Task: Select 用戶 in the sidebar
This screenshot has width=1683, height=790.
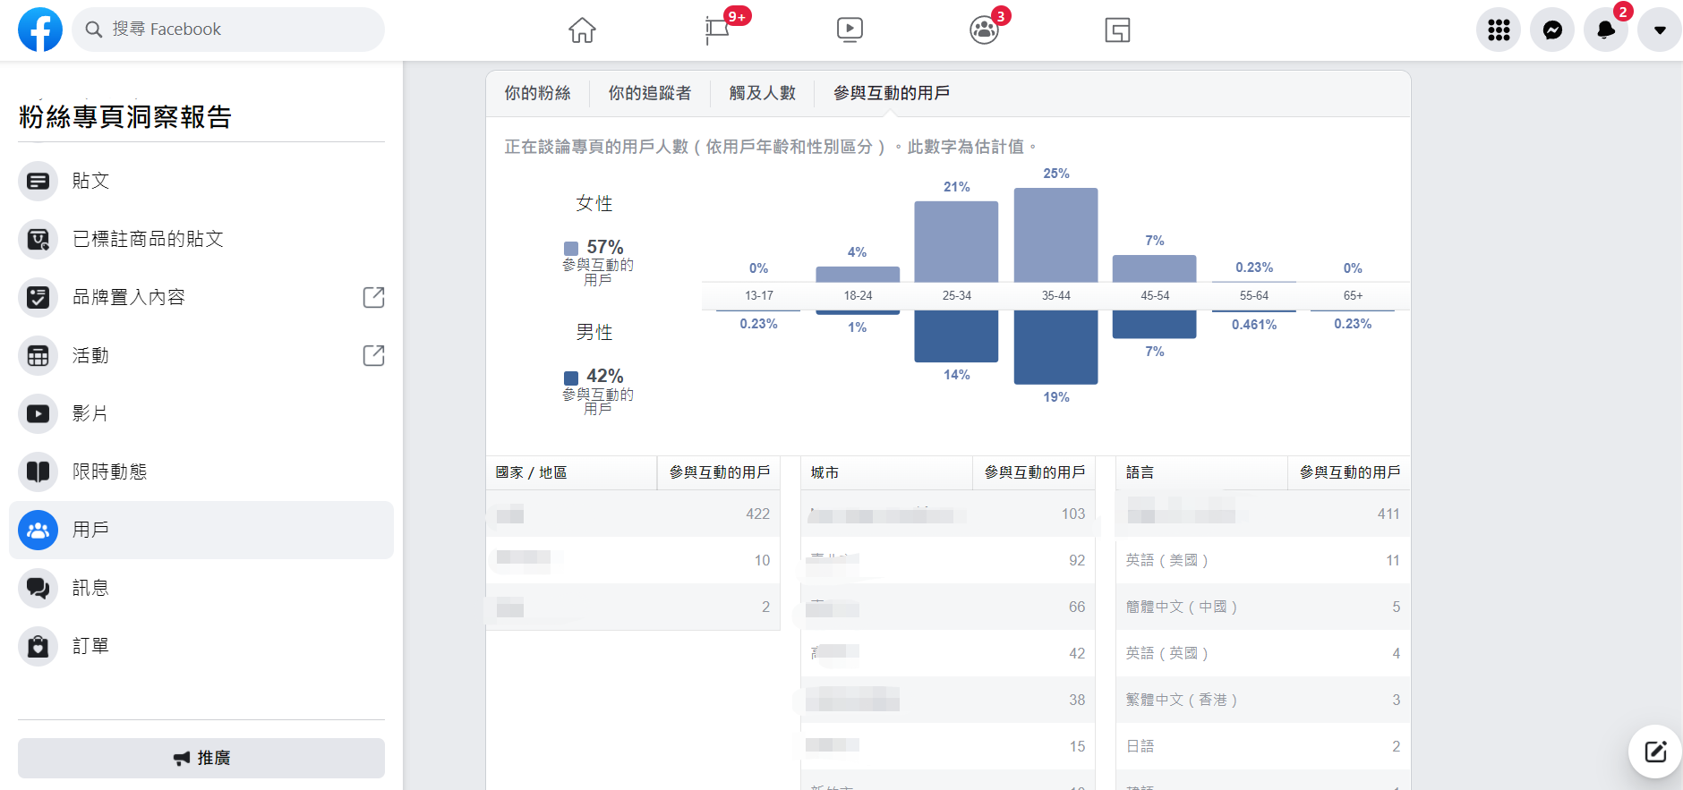Action: click(201, 530)
